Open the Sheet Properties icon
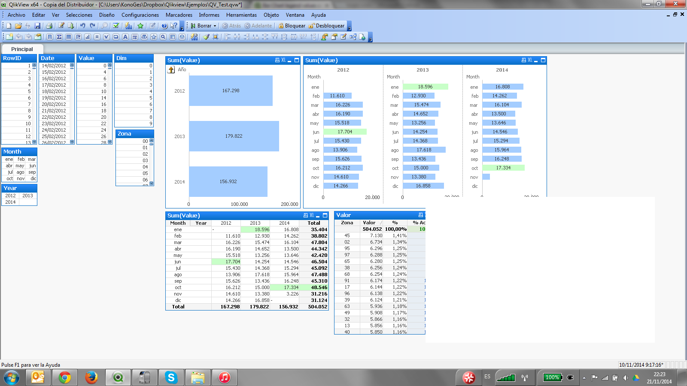 pyautogui.click(x=38, y=37)
